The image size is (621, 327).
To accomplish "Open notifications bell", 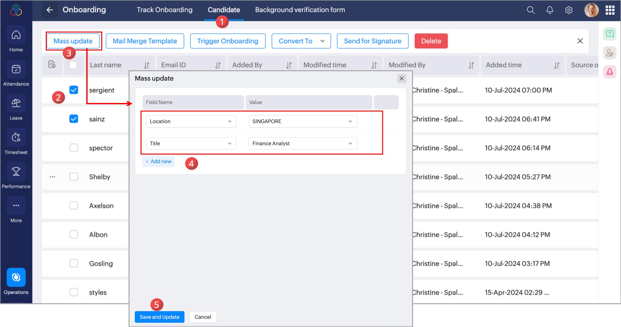I will pyautogui.click(x=550, y=10).
